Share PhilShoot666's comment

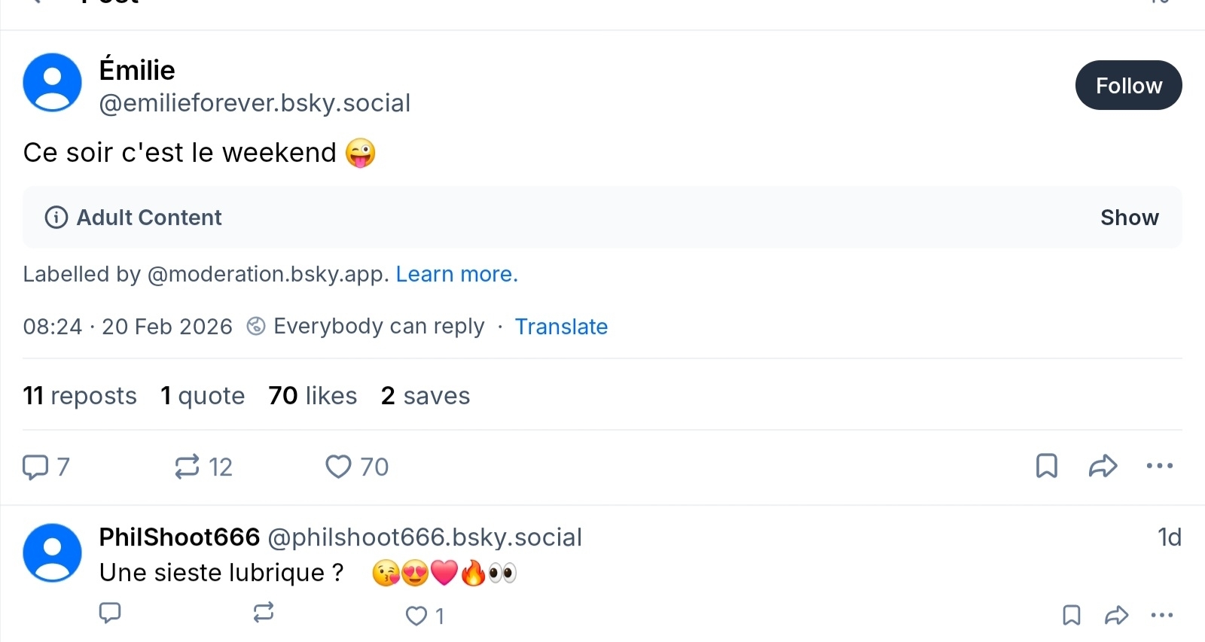click(1116, 616)
